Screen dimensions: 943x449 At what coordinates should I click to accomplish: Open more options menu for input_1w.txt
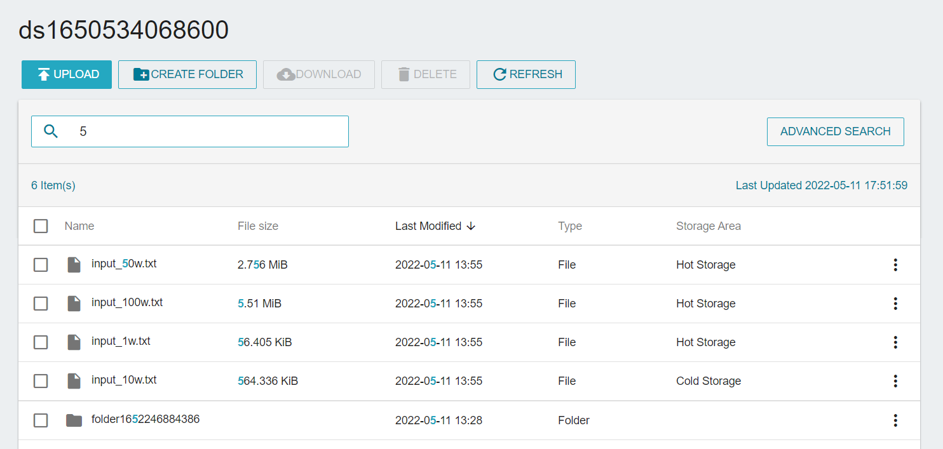point(895,342)
